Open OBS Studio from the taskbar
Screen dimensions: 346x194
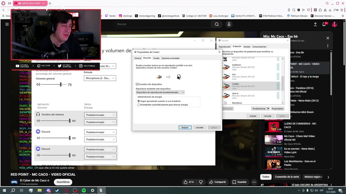[x=75, y=190]
